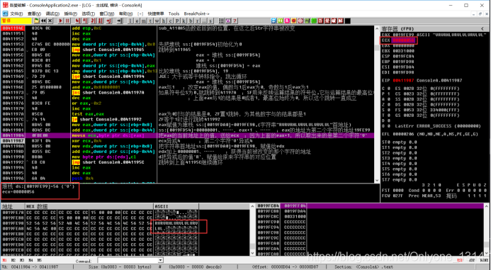Screen dimensions: 491x270
Task: Select the M3 memory tab
Action: pos(22,260)
